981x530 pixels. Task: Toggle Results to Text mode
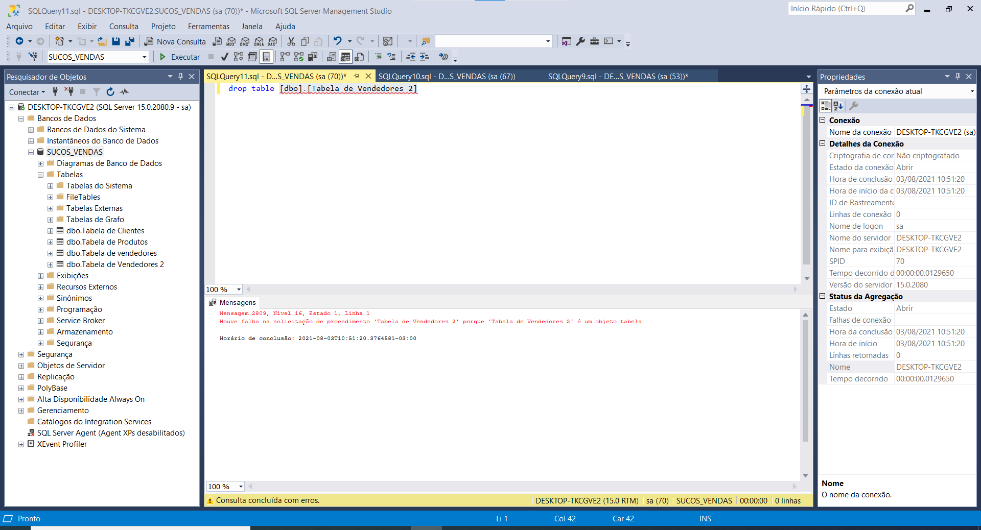tap(332, 57)
